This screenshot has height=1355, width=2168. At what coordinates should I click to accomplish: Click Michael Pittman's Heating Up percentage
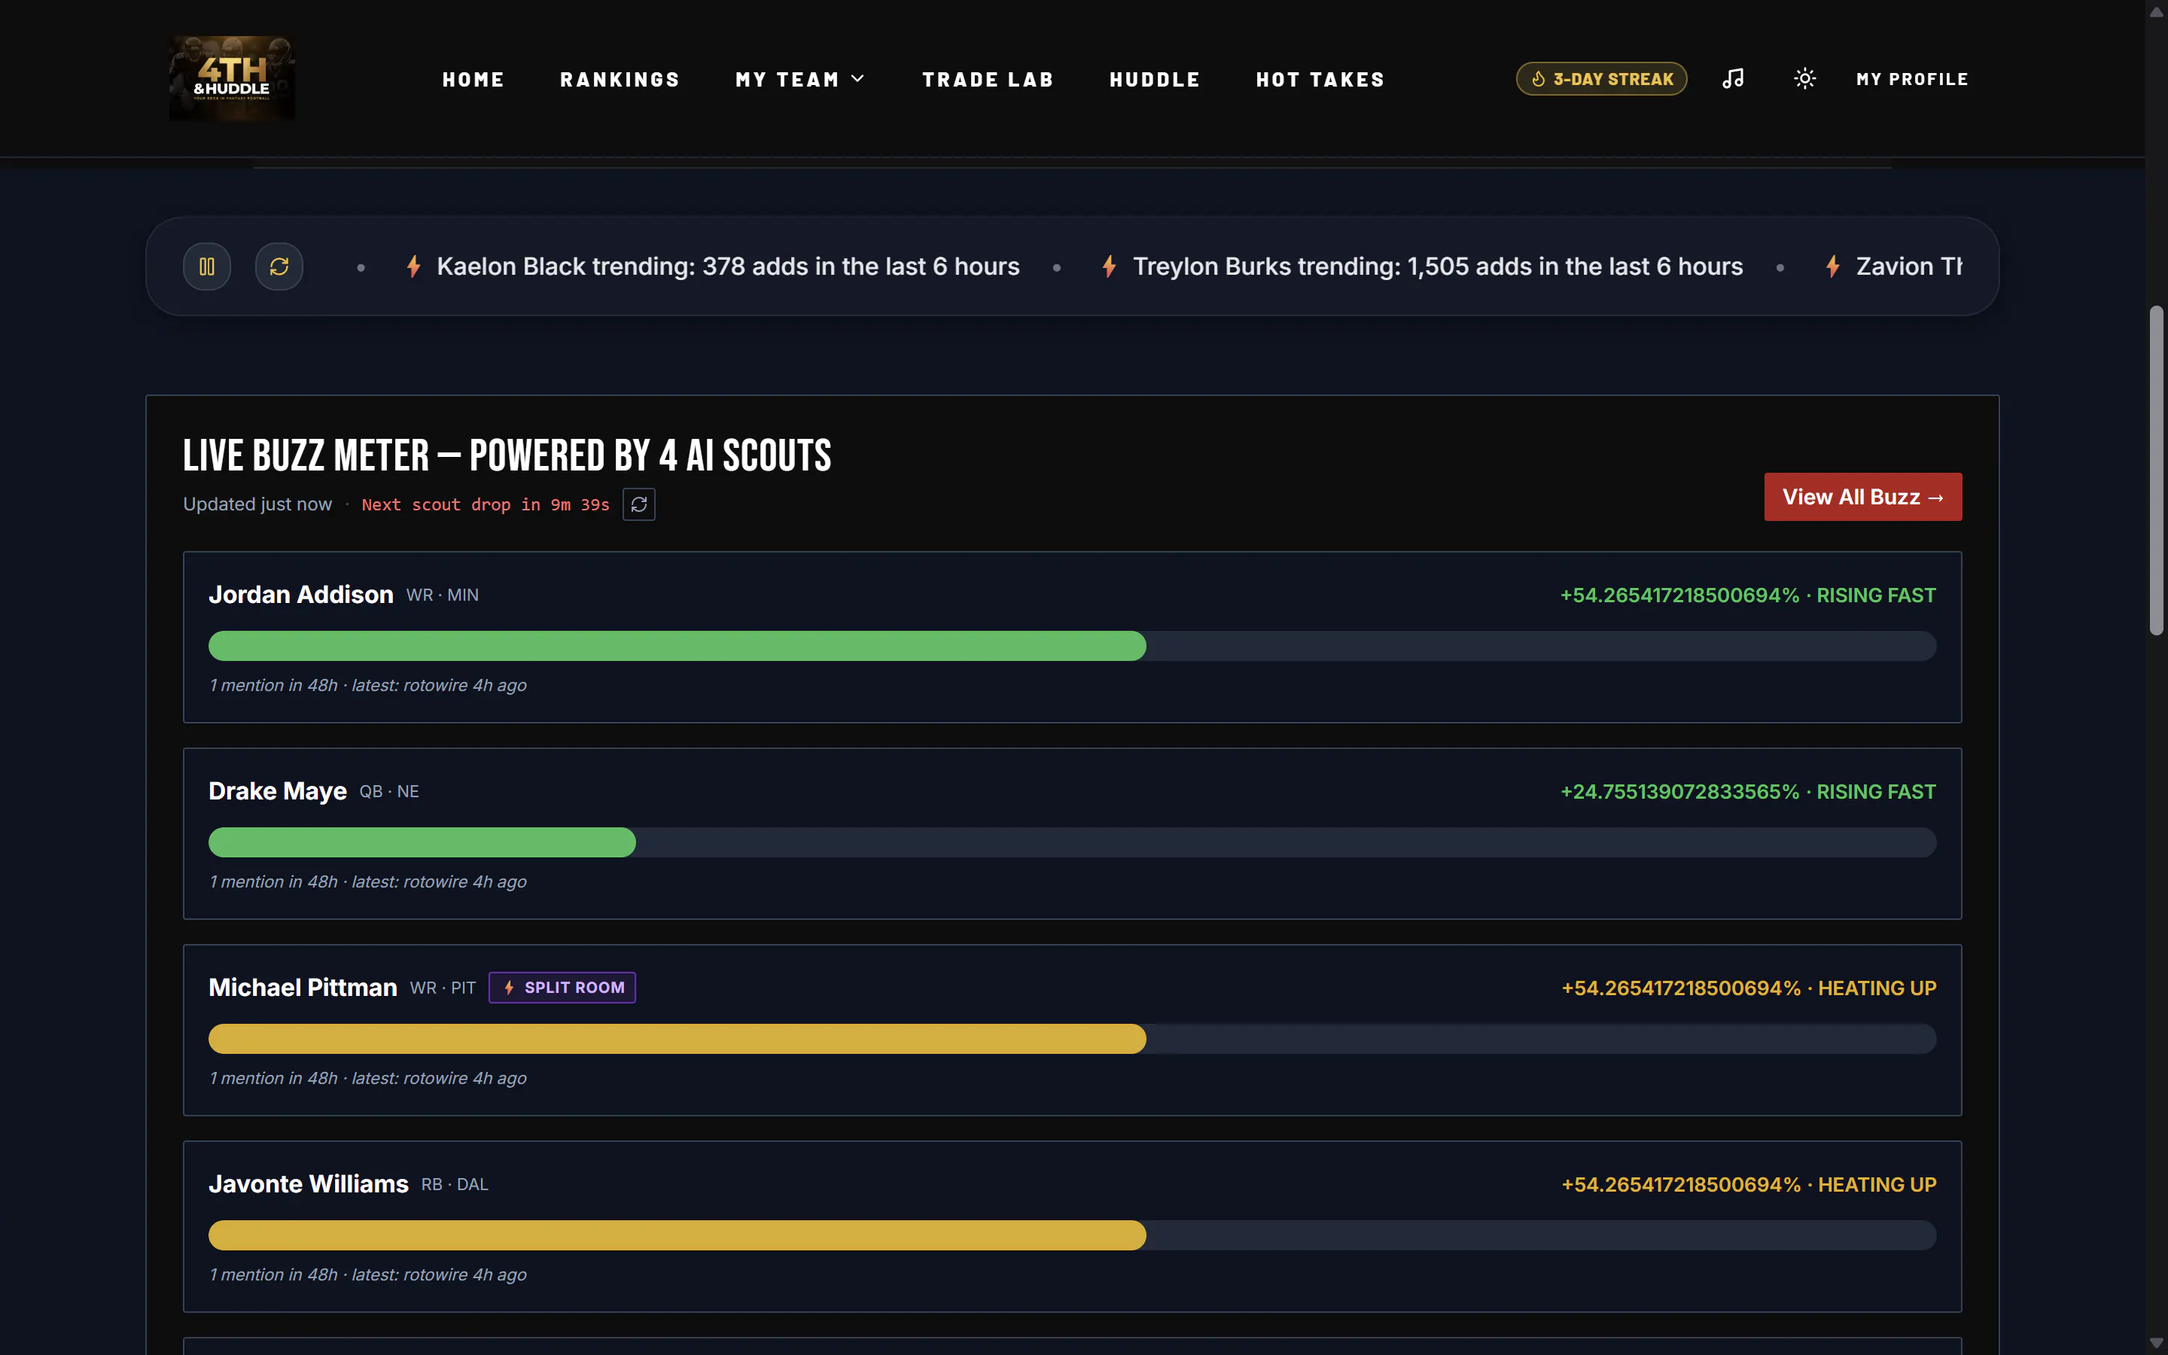(1749, 988)
